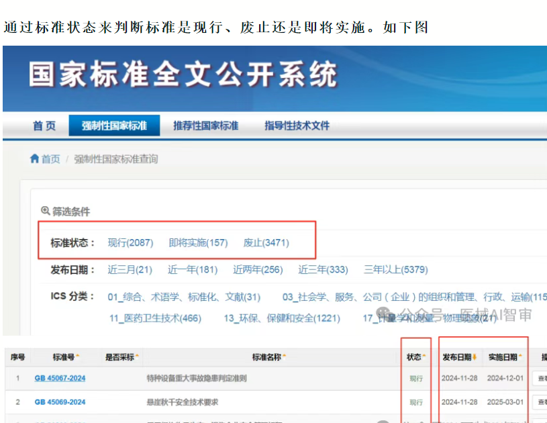
Task: Toggle the 现行(2087) status filter
Action: pos(130,242)
